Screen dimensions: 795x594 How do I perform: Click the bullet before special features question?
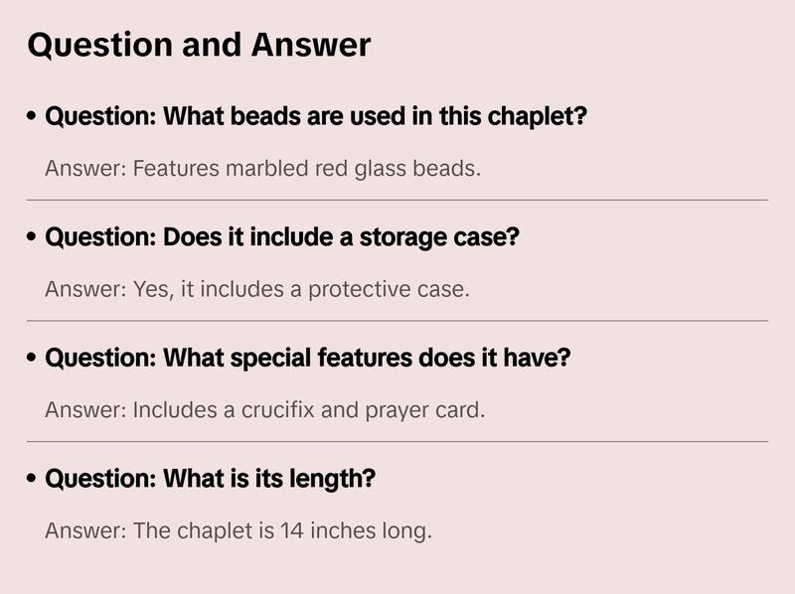tap(33, 359)
